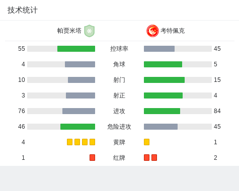The height and width of the screenshot is (191, 239).
Task: Click 考特佩克's lone yellow card icon
Action: [x=146, y=142]
